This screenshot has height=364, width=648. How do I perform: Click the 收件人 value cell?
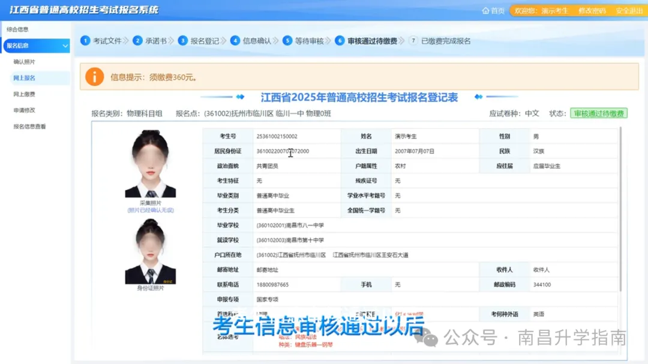click(x=574, y=270)
